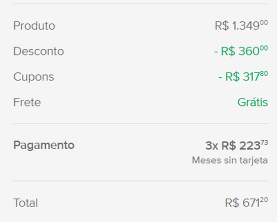Image resolution: width=277 pixels, height=222 pixels.
Task: Click the Desconto row label
Action: click(39, 52)
